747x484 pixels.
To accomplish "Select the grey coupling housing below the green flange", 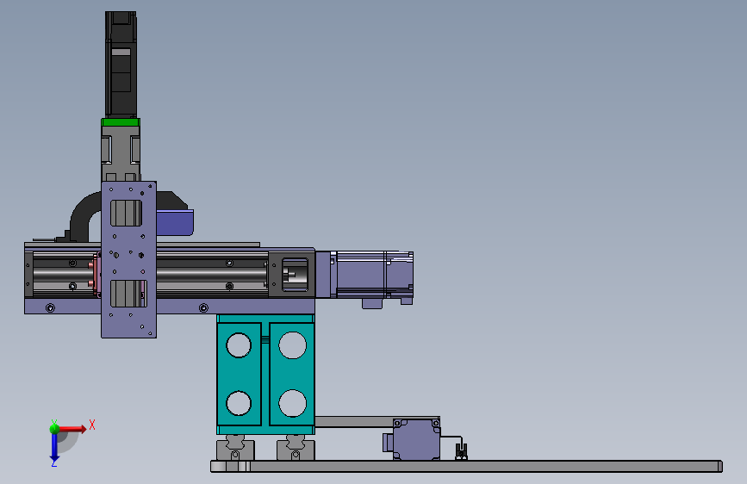I will 121,153.
